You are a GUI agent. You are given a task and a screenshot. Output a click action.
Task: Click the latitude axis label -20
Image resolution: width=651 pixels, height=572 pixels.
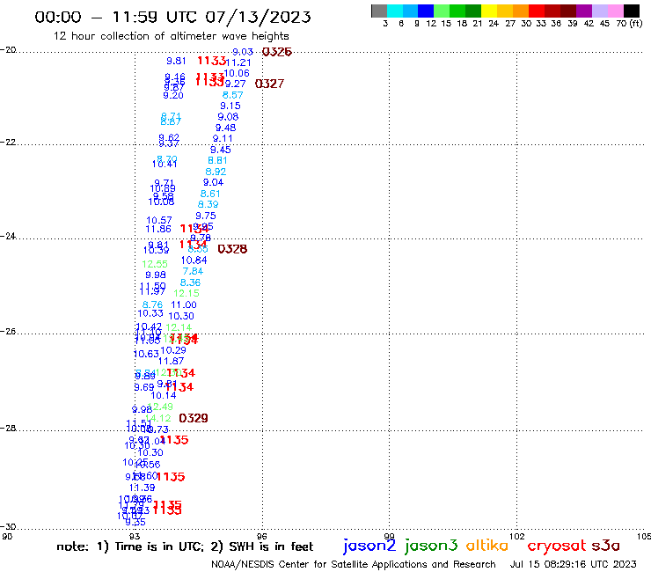8,50
